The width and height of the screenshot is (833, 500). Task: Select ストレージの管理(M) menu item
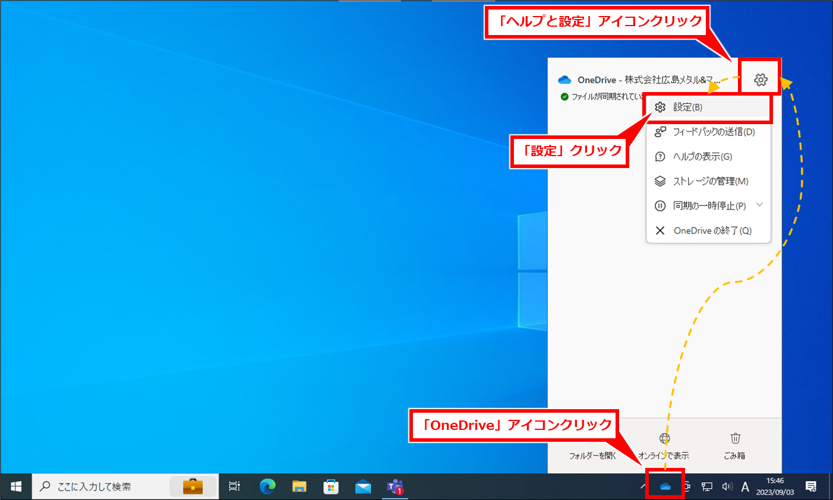coord(708,181)
